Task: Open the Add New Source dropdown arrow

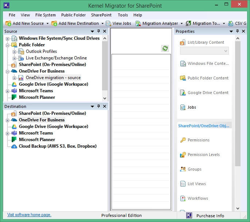Action: 47,24
